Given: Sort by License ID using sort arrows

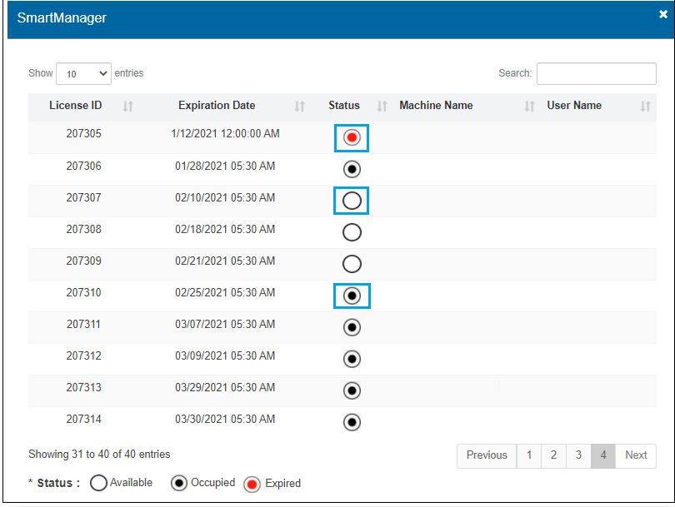Looking at the screenshot, I should [128, 107].
